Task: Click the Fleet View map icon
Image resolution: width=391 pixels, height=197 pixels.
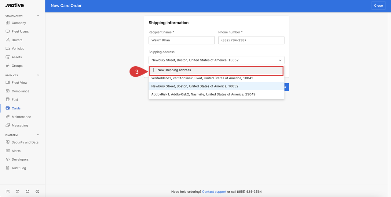Action: [8, 83]
